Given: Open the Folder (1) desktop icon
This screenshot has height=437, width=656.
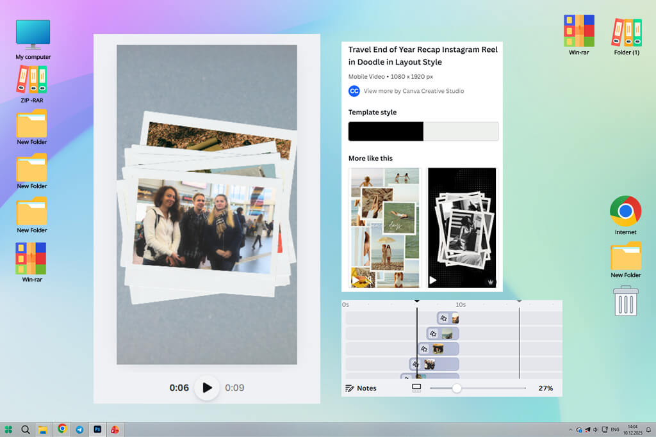Looking at the screenshot, I should click(627, 36).
